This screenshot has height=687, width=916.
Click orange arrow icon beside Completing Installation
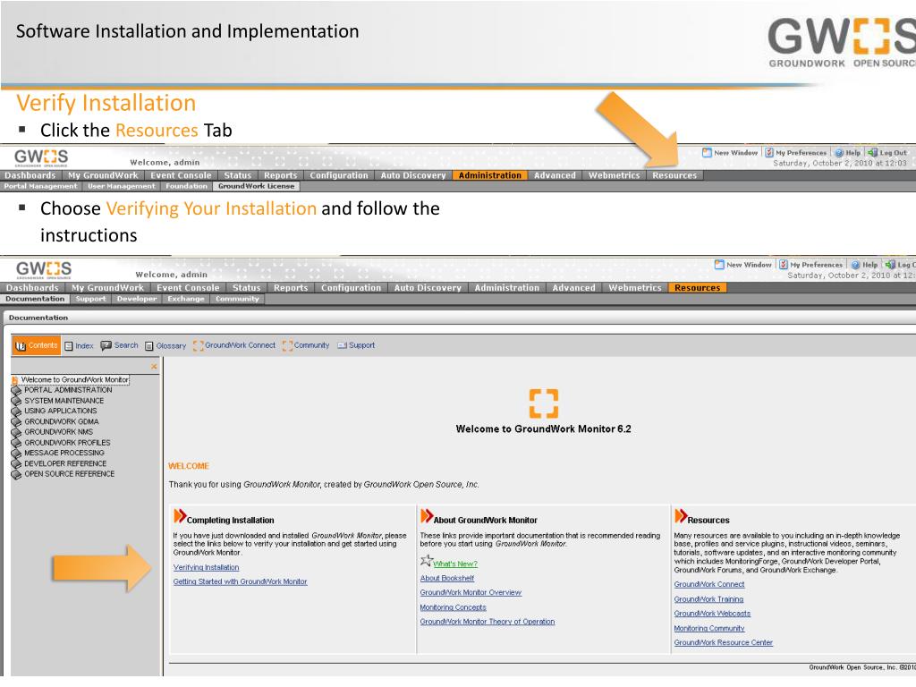(180, 516)
